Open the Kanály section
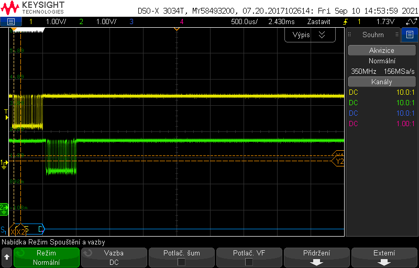Image resolution: width=419 pixels, height=268 pixels. [382, 82]
